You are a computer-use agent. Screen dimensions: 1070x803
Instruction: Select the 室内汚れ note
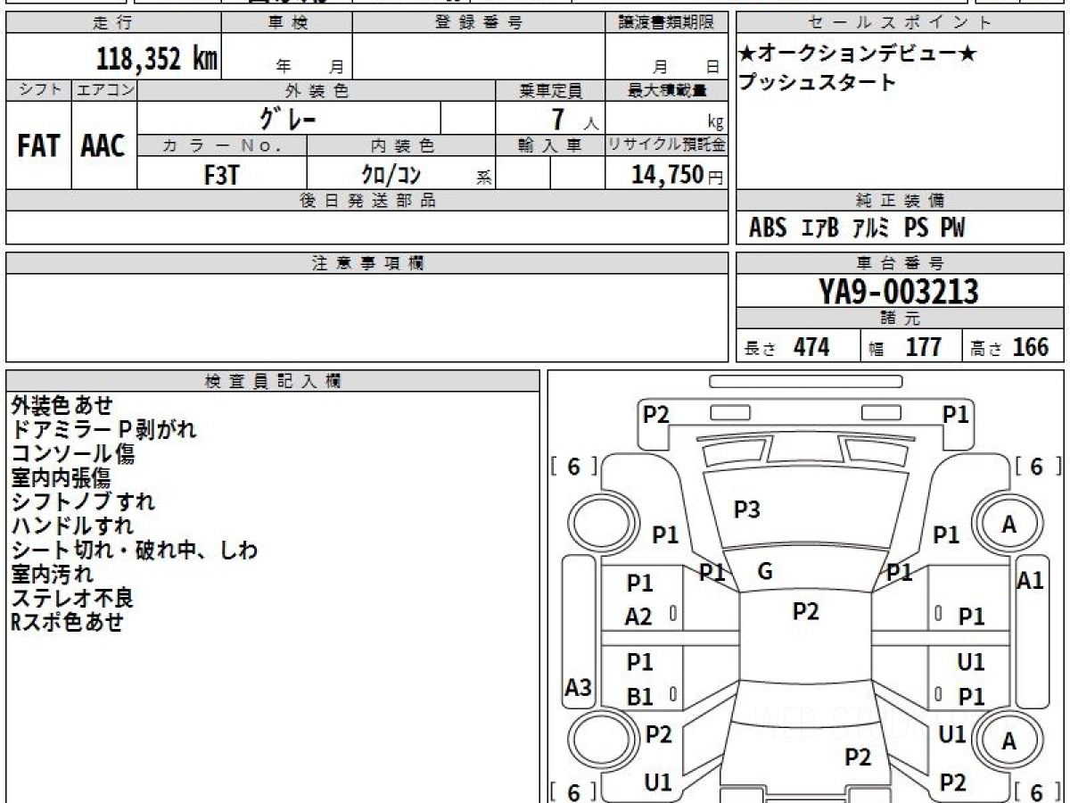51,574
